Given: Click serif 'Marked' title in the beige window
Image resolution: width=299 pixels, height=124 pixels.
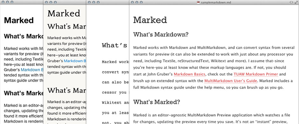Looking at the screenshot, I should pos(64,13).
